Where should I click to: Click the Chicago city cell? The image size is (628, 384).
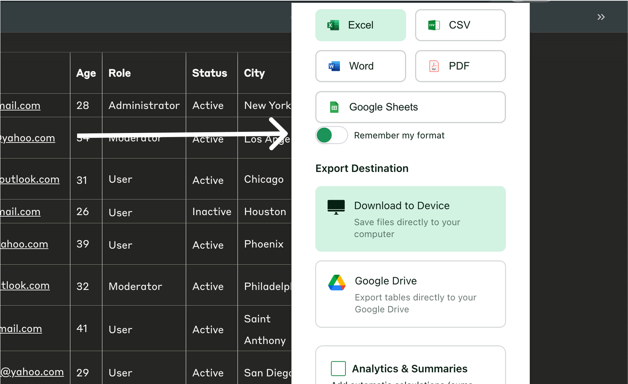pyautogui.click(x=264, y=179)
